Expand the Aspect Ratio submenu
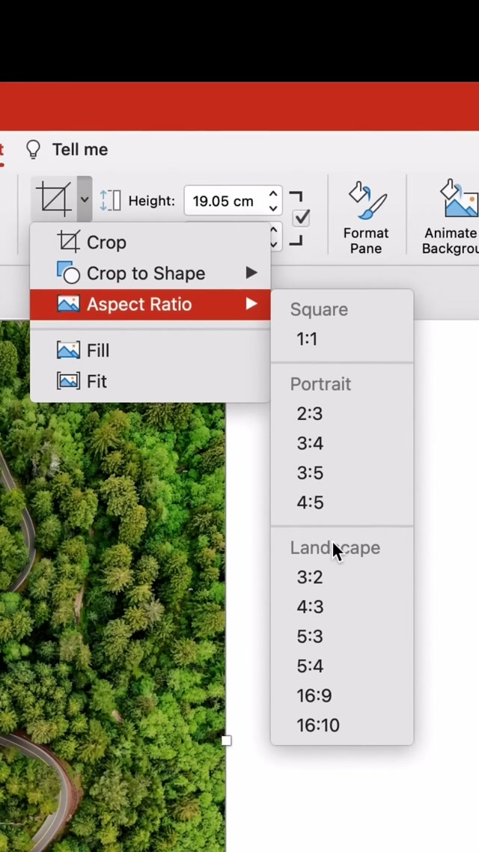Image resolution: width=479 pixels, height=852 pixels. pos(139,305)
